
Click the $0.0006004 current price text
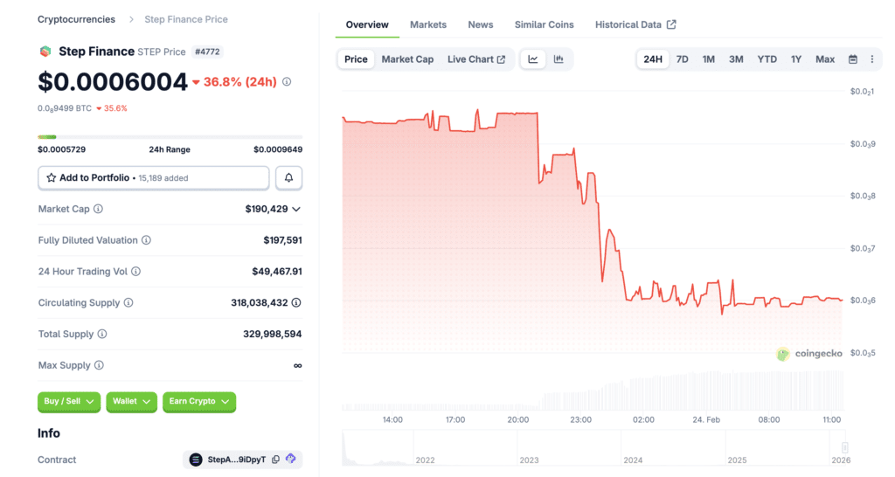(113, 82)
